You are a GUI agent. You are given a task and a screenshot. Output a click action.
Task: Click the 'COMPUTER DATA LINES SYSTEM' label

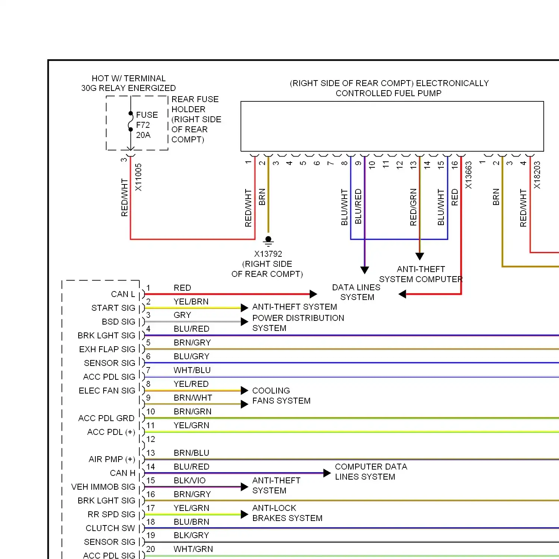coord(371,472)
